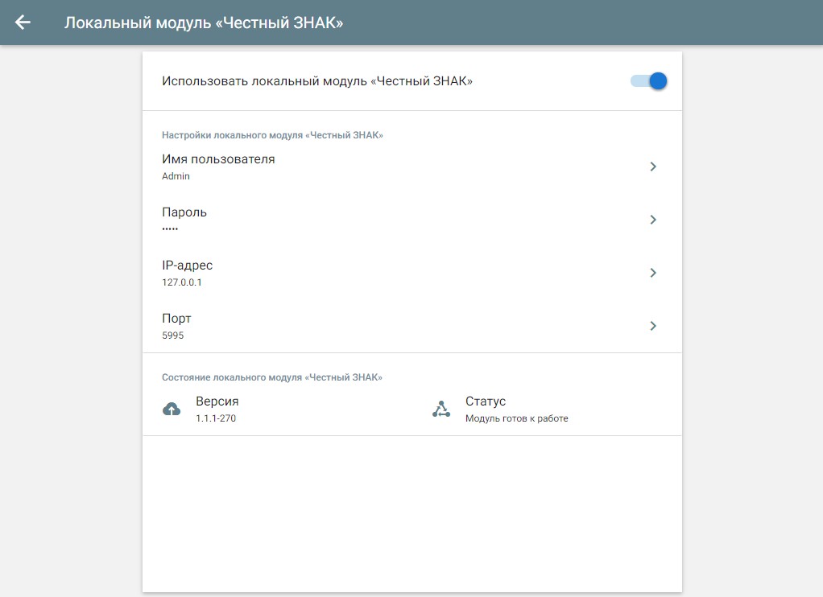Click the version number 1.1.1-270
This screenshot has height=597, width=823.
pos(216,418)
